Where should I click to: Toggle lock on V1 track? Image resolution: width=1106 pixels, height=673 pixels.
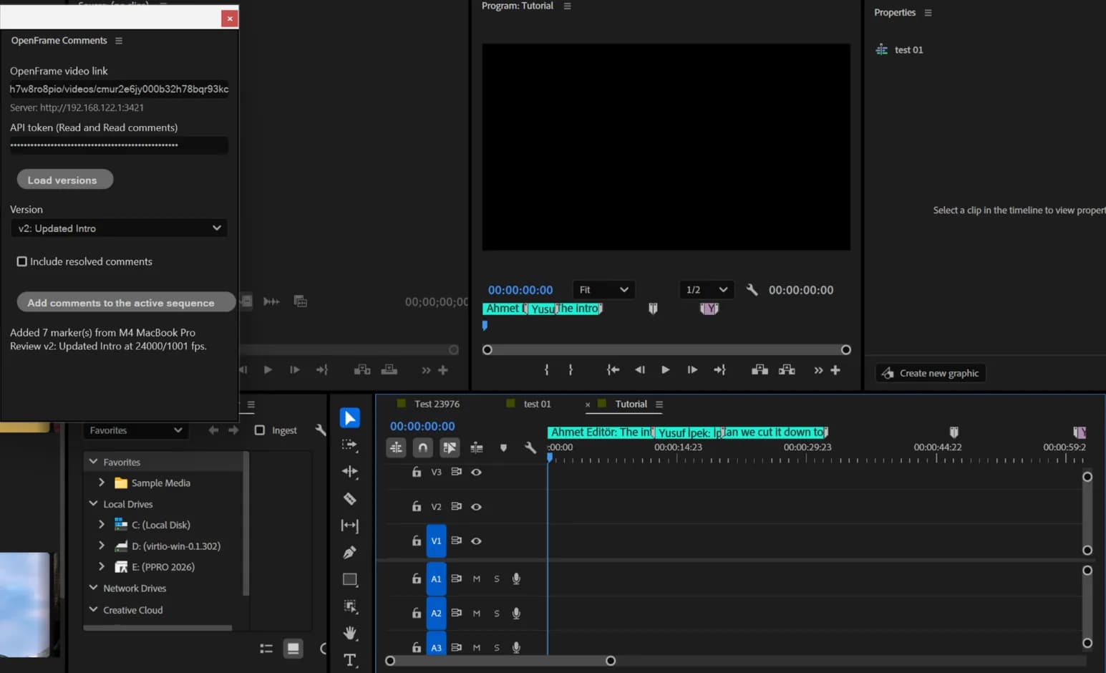coord(416,541)
